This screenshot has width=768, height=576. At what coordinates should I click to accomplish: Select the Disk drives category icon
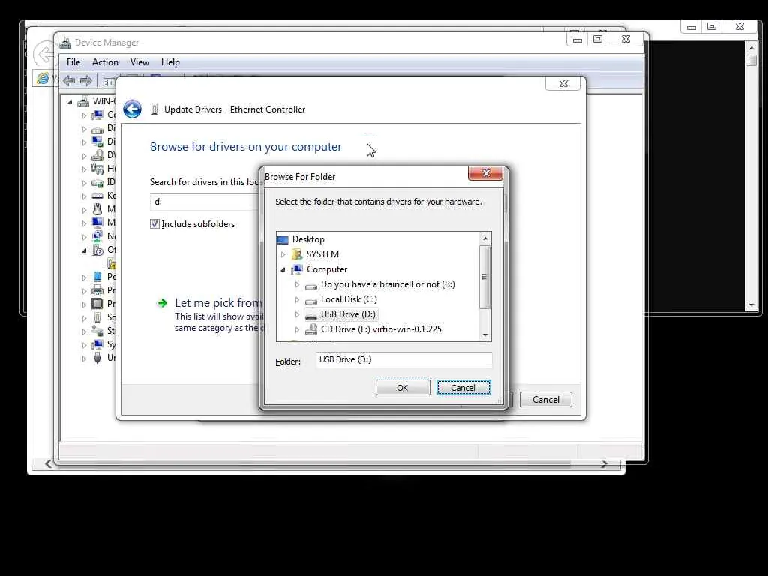[97, 129]
